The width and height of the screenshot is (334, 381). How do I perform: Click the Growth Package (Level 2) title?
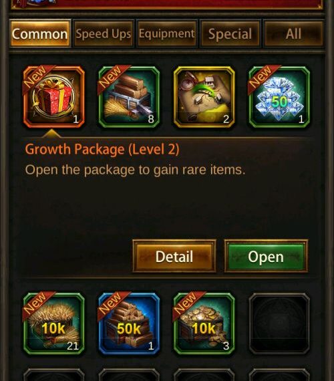(102, 149)
